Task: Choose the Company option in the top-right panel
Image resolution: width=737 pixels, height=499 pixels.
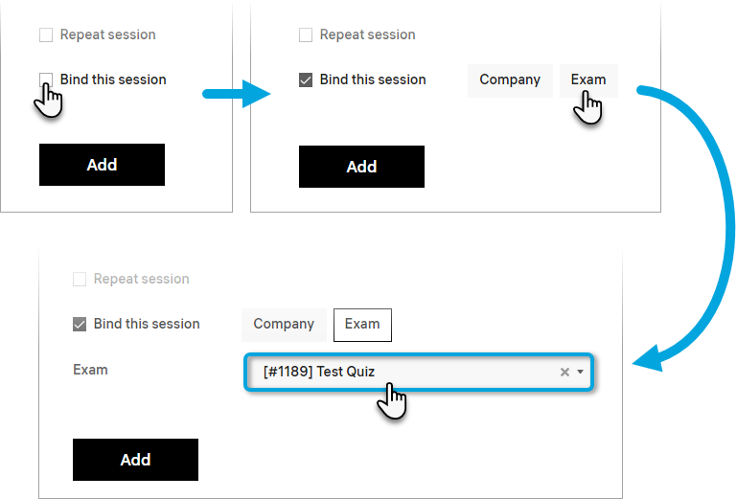Action: (510, 80)
